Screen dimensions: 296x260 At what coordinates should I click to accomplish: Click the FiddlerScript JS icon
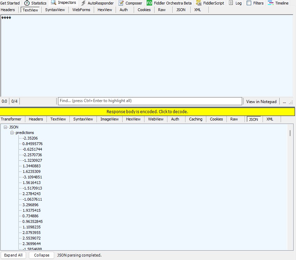point(199,3)
